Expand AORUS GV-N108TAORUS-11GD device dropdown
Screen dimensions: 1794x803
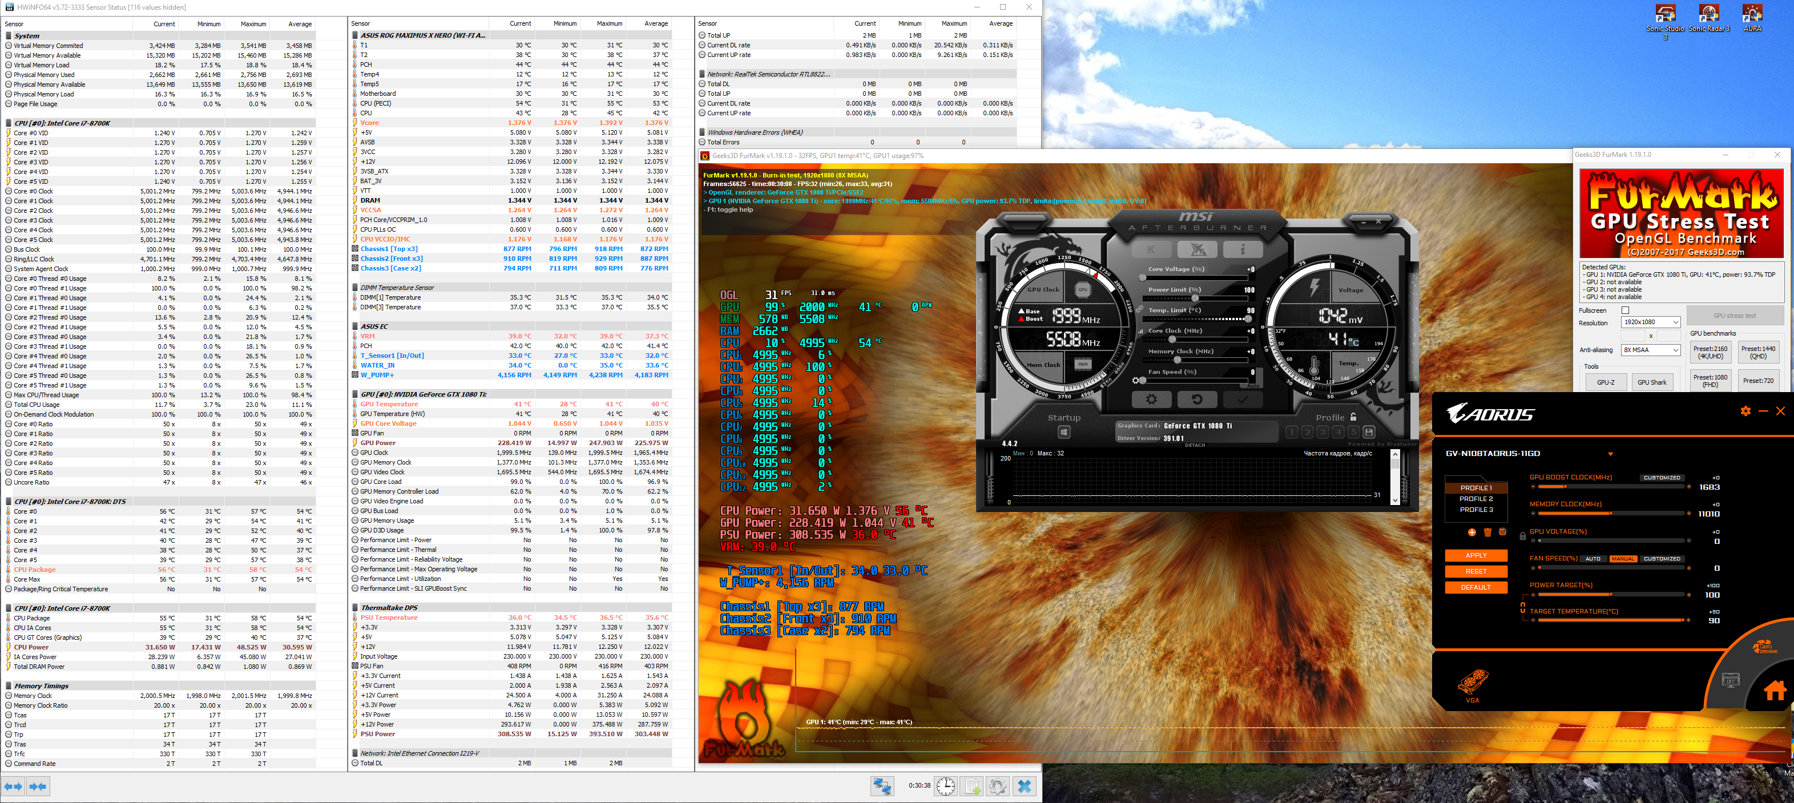[x=1610, y=454]
